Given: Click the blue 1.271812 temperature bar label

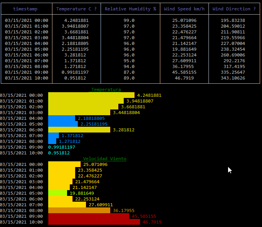Looking at the screenshot, I should click(70, 141).
